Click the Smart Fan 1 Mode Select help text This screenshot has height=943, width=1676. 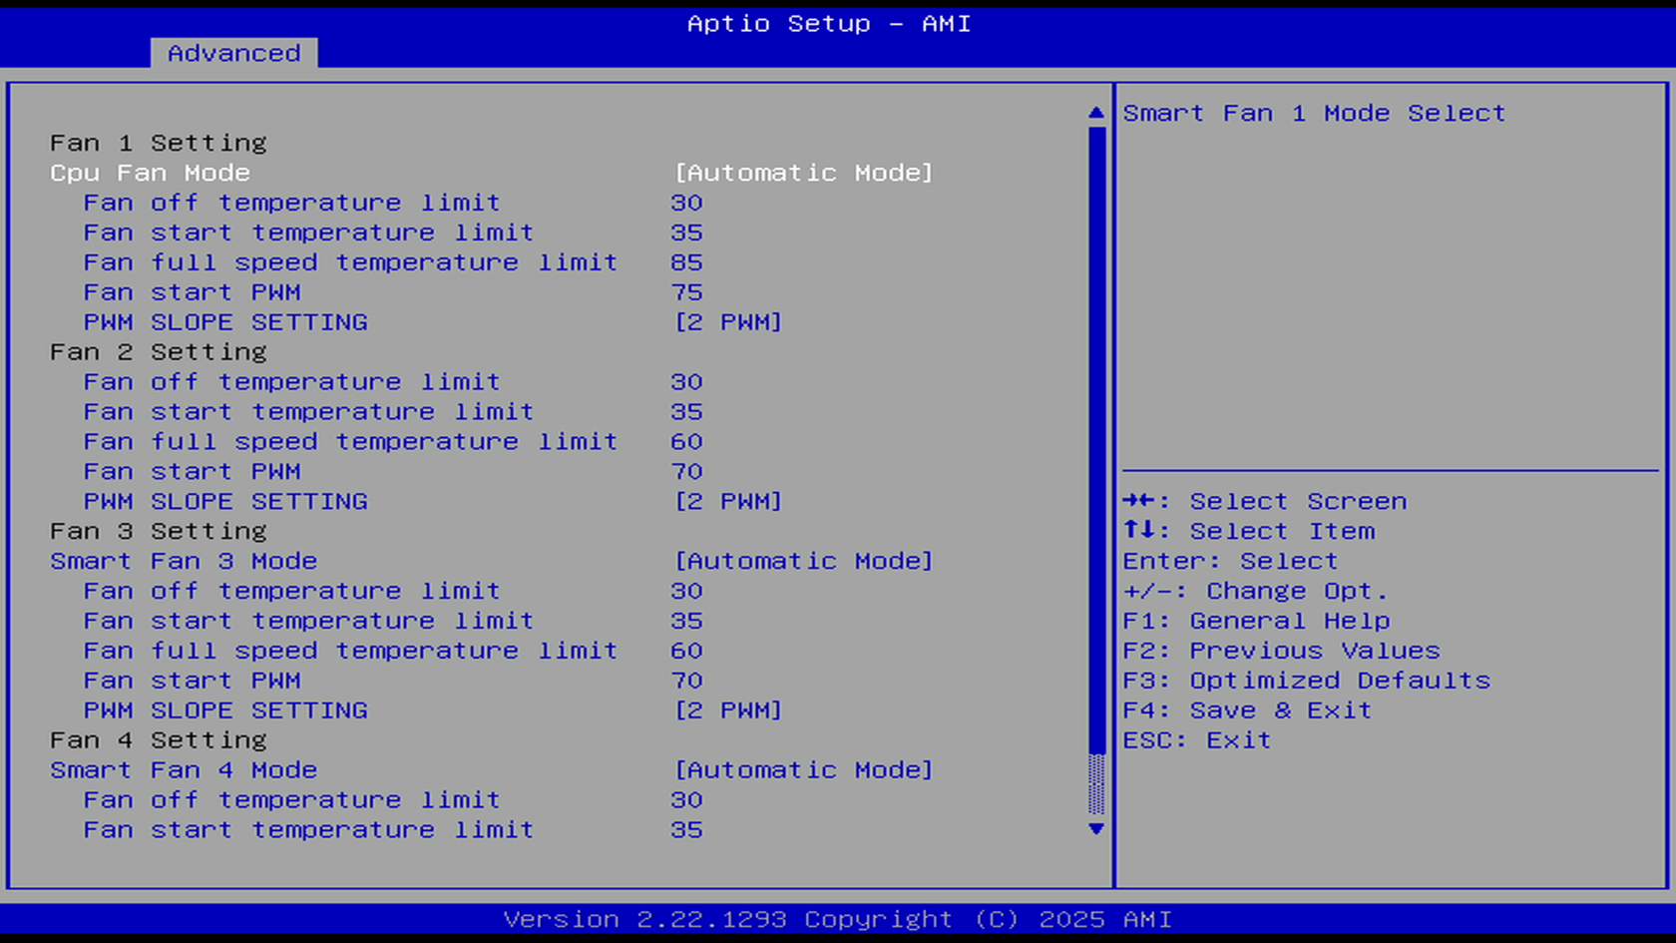coord(1314,113)
